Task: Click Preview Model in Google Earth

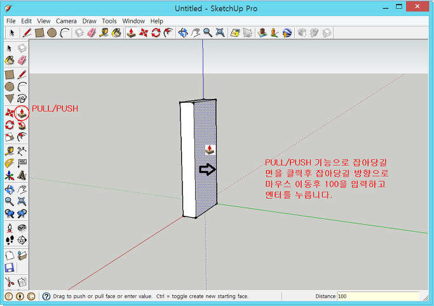Action: tap(287, 32)
